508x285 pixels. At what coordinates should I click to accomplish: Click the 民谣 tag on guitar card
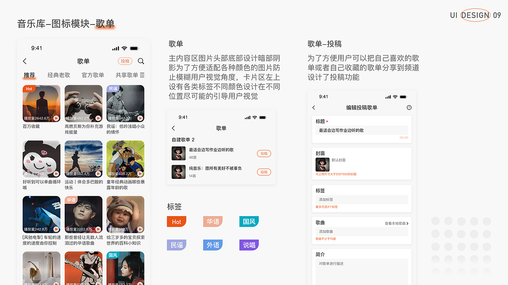click(113, 89)
